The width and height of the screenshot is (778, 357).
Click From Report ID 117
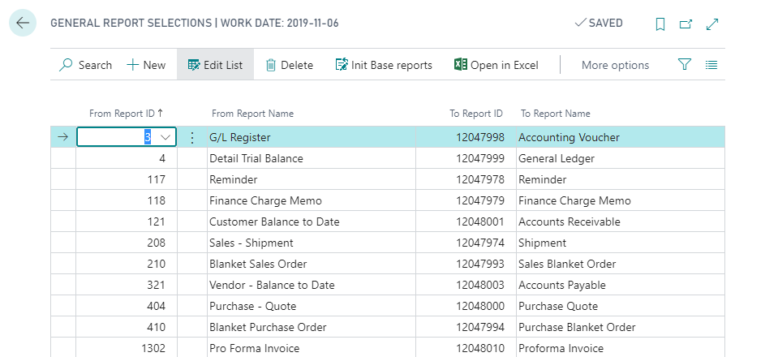click(127, 179)
